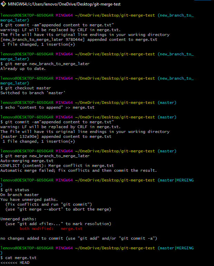
Task: Click the "git status" command
Action: [17, 190]
